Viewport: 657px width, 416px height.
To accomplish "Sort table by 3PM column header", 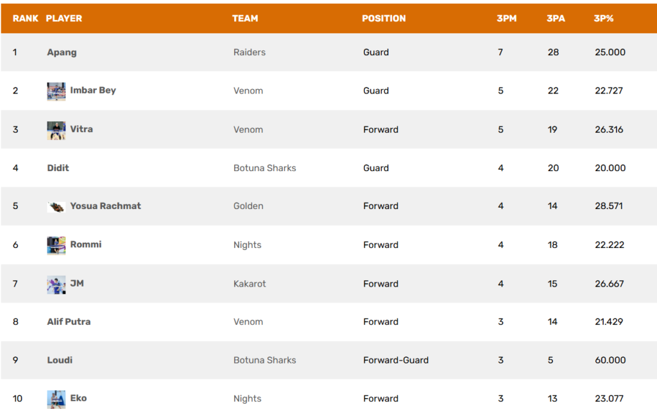I will [507, 19].
